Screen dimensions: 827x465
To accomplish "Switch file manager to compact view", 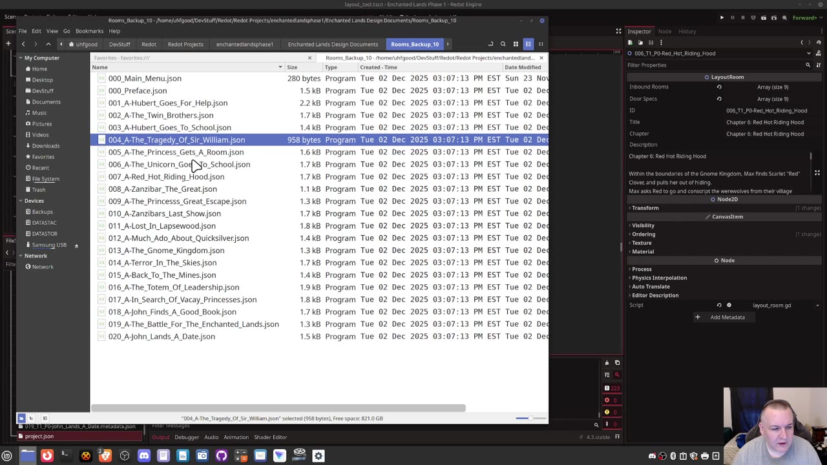I will coord(541,44).
